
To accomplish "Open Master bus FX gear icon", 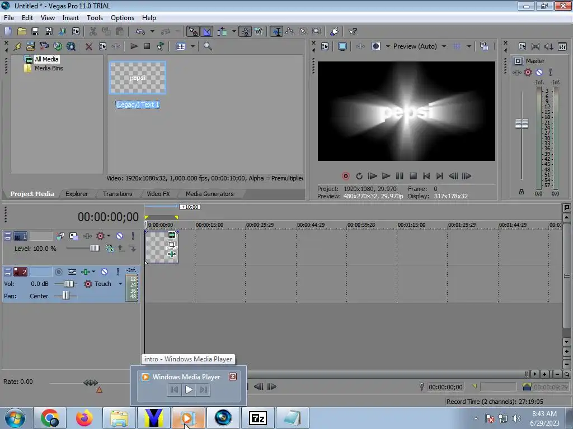I will (528, 72).
